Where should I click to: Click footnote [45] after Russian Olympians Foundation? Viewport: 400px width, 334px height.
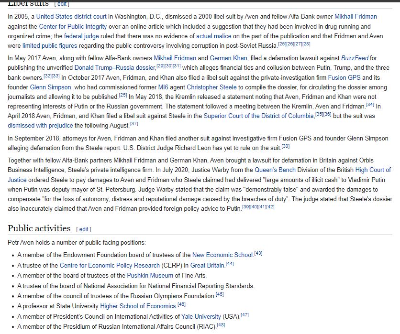point(220,294)
